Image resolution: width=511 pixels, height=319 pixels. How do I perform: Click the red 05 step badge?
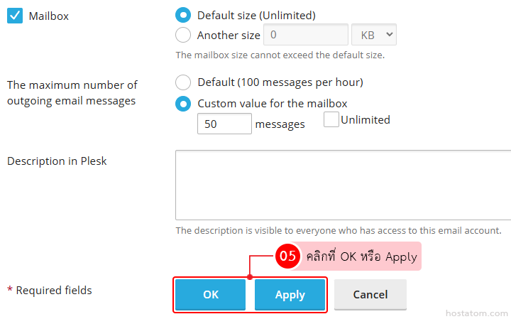(287, 256)
